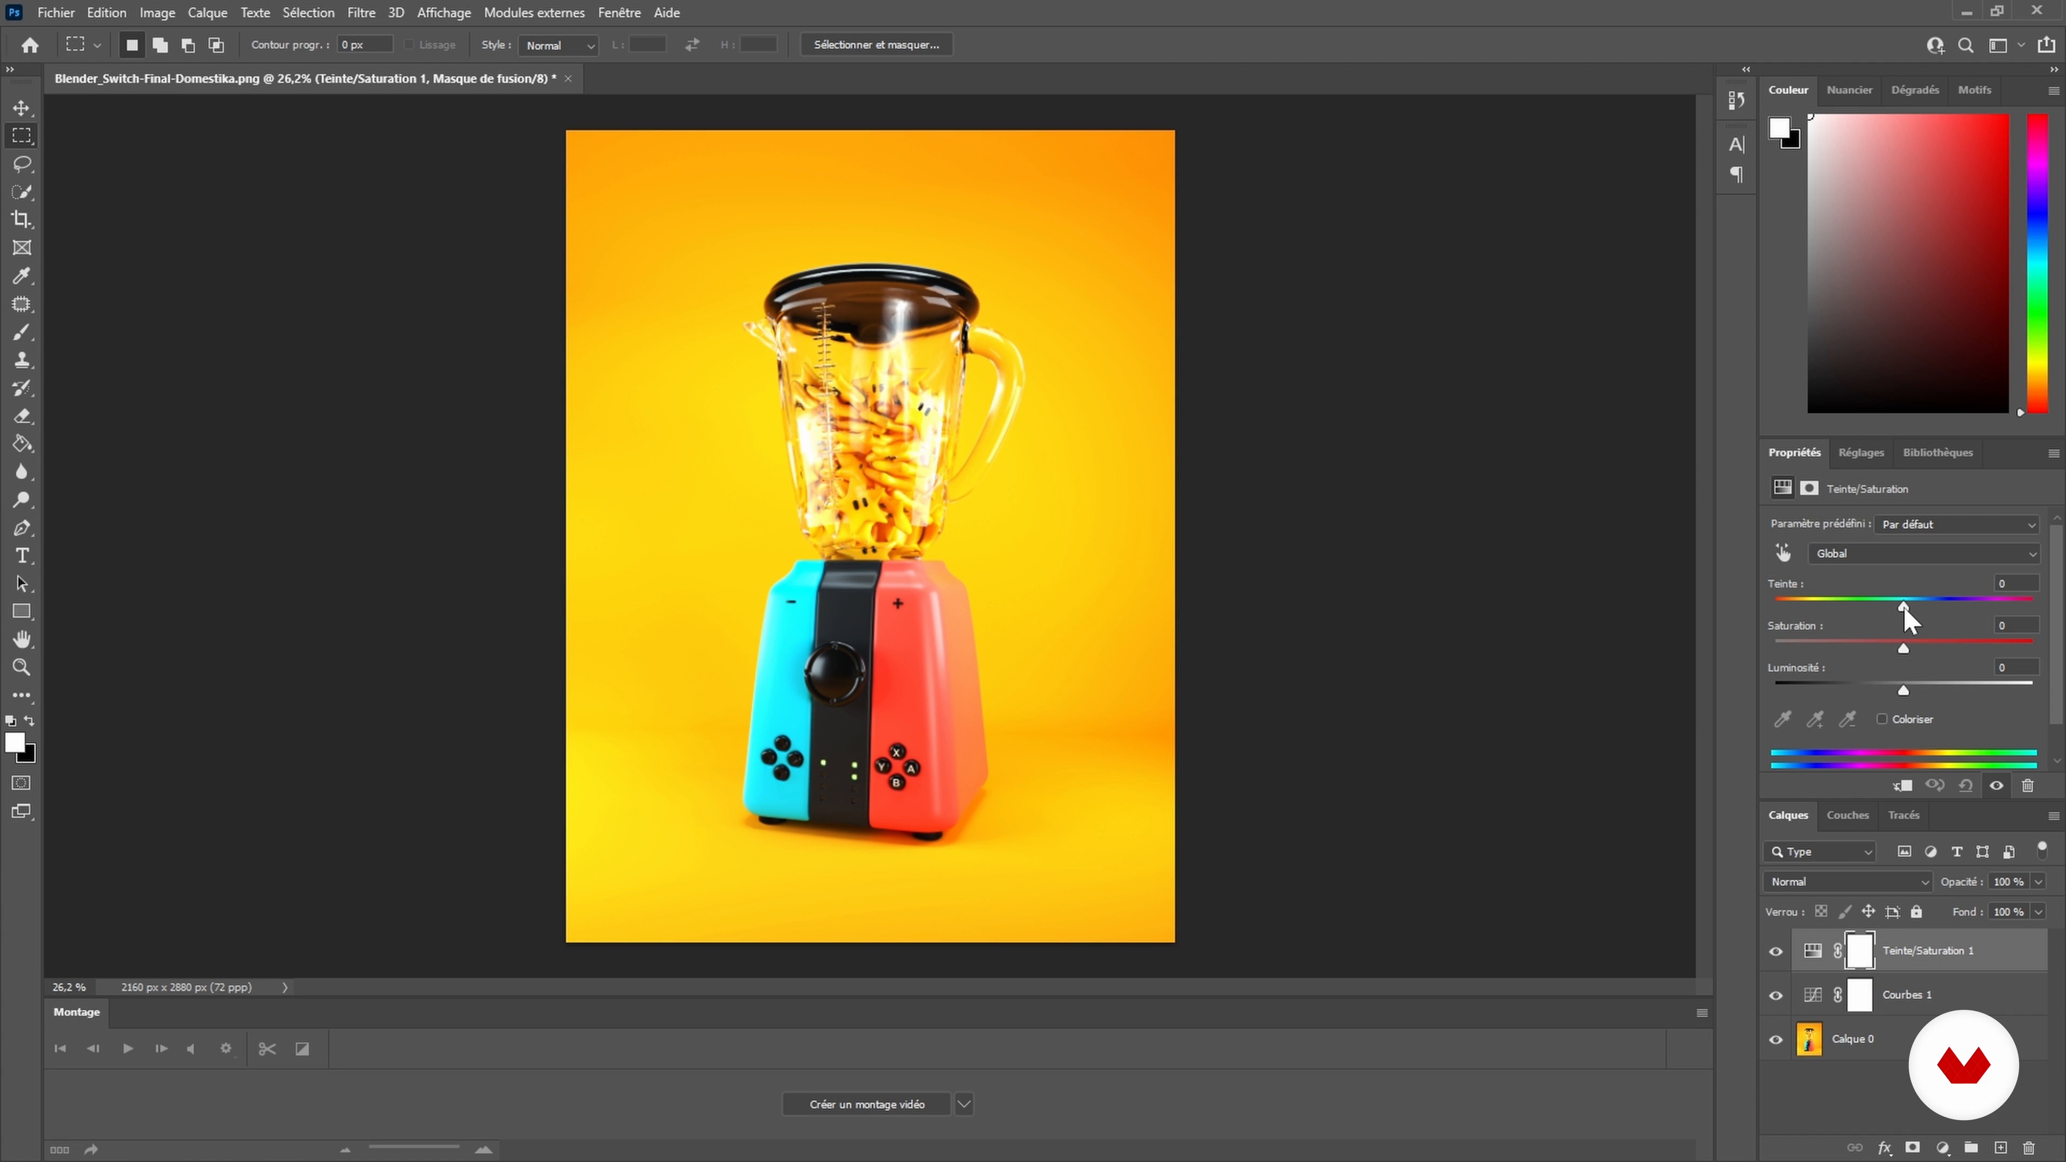Toggle the layer filter switch
Screen dimensions: 2066x1162
coord(2042,850)
